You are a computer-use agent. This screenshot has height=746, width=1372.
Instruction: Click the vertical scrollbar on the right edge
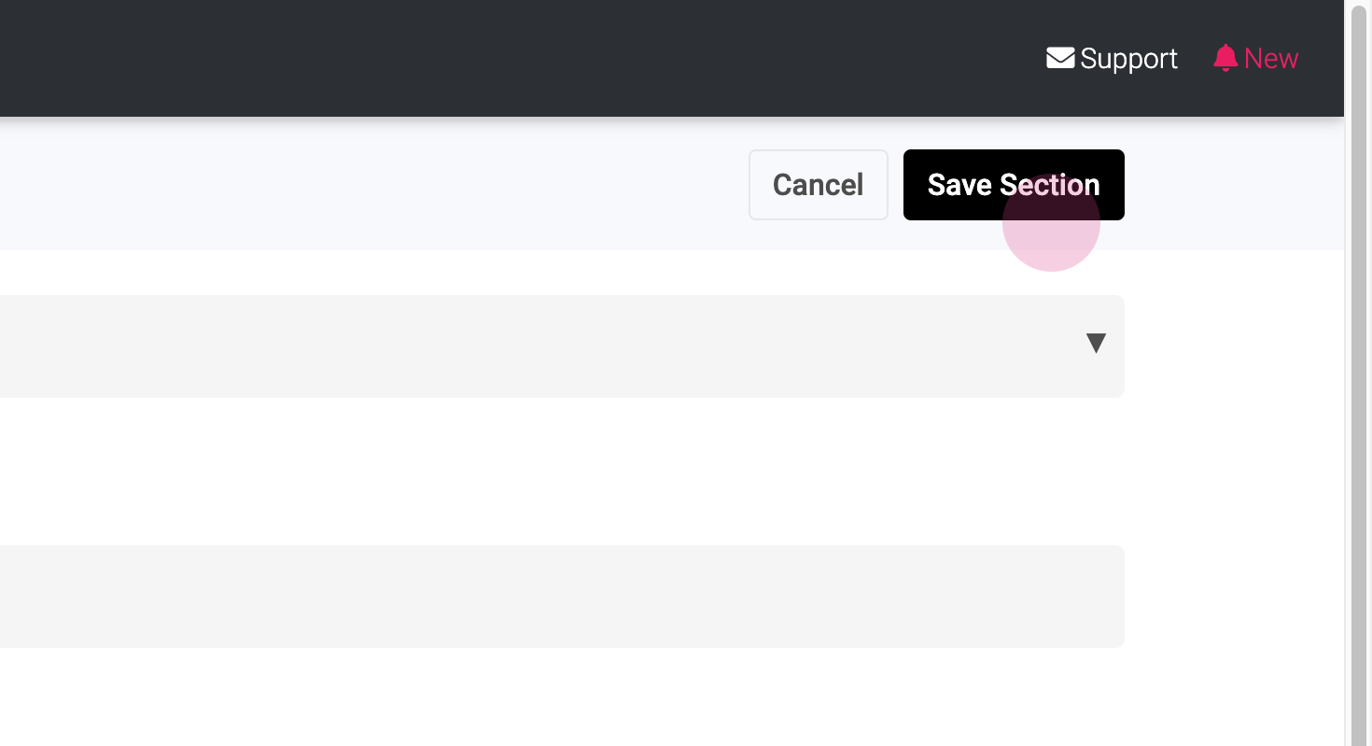click(1359, 373)
